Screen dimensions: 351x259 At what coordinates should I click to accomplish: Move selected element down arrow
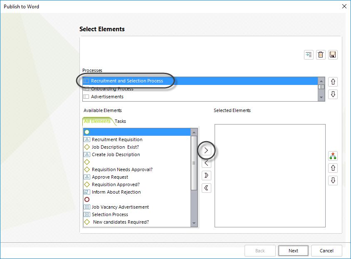point(333,180)
